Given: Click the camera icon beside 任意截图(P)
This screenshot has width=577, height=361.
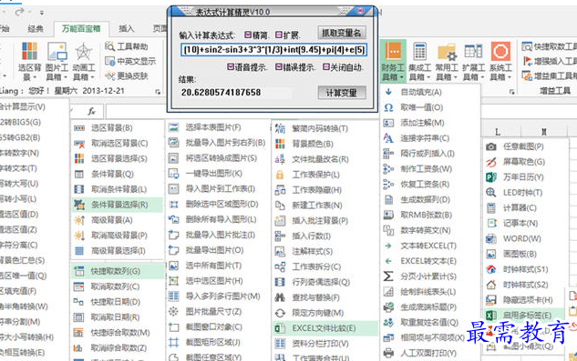Looking at the screenshot, I should [x=491, y=146].
